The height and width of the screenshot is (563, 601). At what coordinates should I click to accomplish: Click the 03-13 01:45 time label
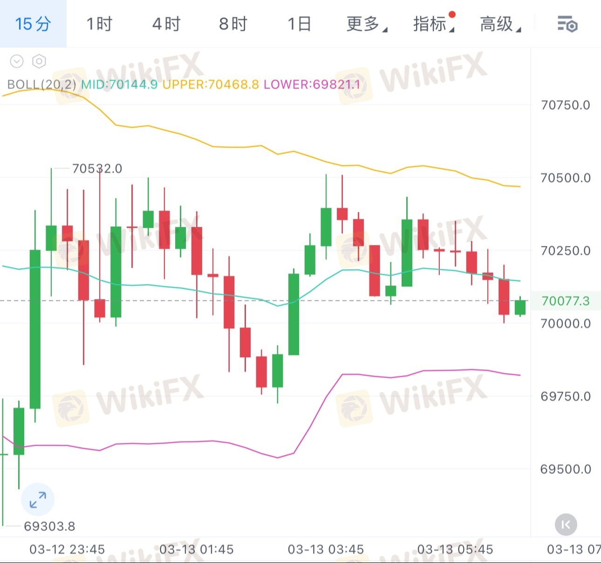197,549
